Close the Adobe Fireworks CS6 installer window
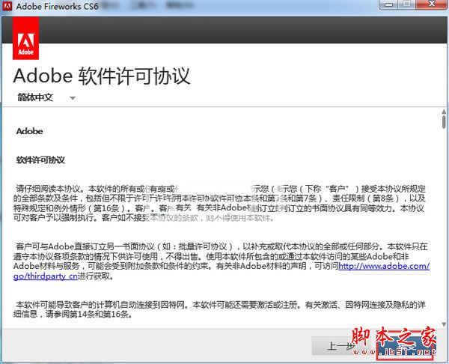The width and height of the screenshot is (449, 364). pyautogui.click(x=432, y=4)
